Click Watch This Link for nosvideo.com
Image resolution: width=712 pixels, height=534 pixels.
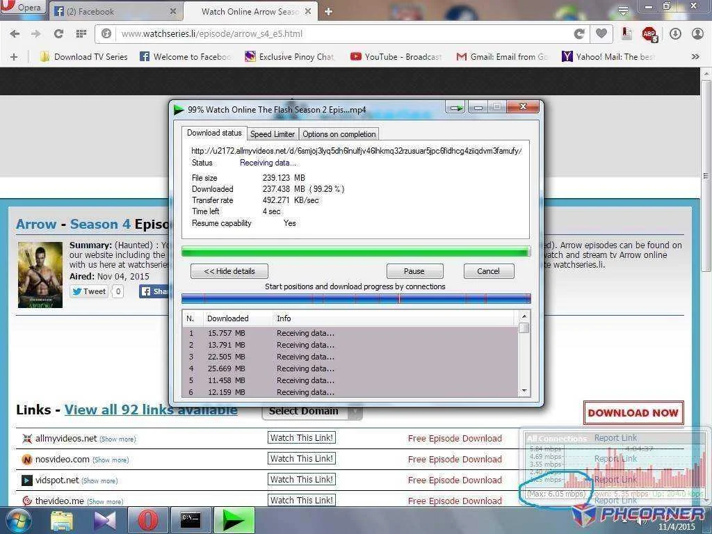302,459
